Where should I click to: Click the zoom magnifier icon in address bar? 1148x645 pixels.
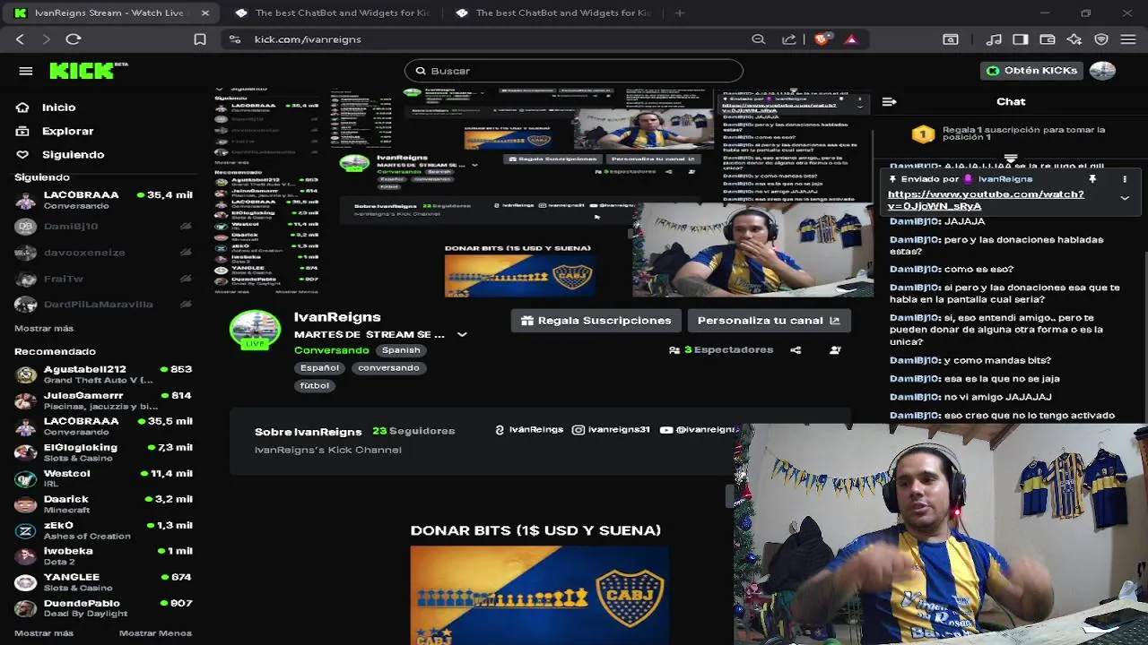tap(759, 39)
